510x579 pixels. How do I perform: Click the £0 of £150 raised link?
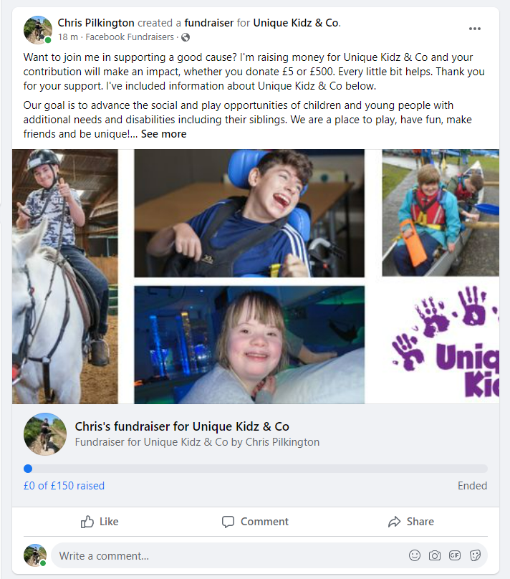tap(64, 486)
